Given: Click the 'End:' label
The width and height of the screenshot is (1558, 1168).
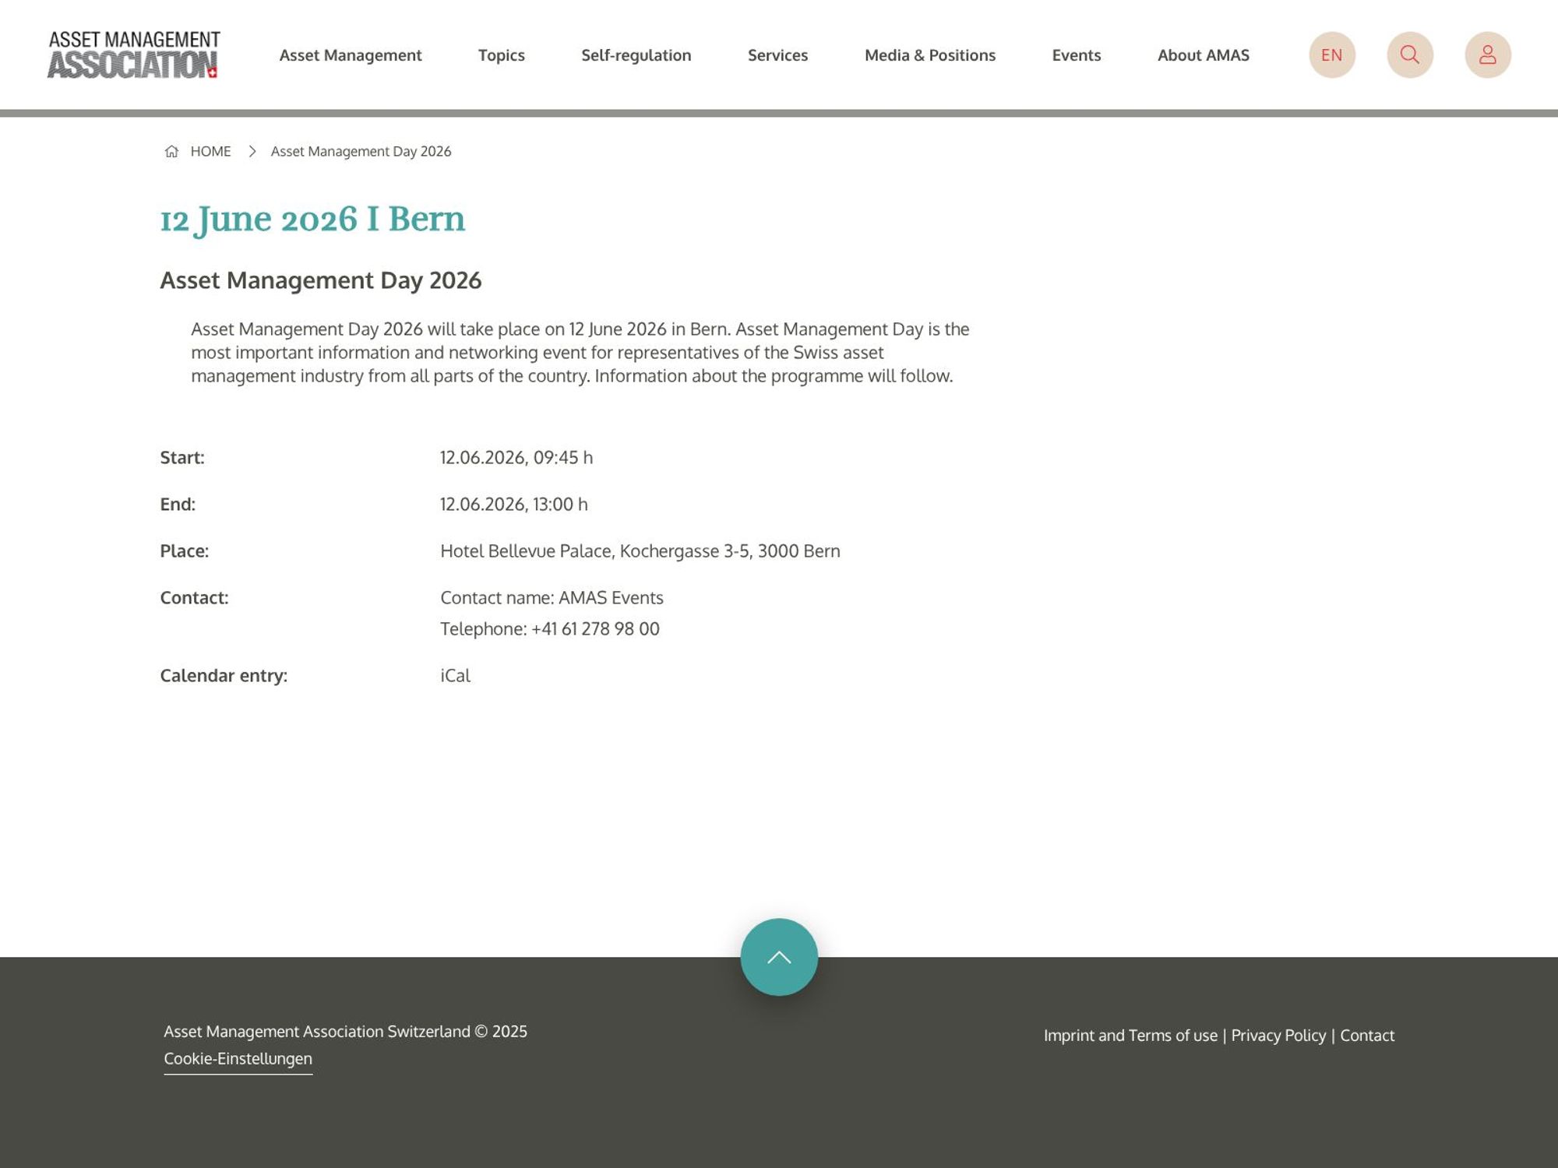Looking at the screenshot, I should point(178,504).
